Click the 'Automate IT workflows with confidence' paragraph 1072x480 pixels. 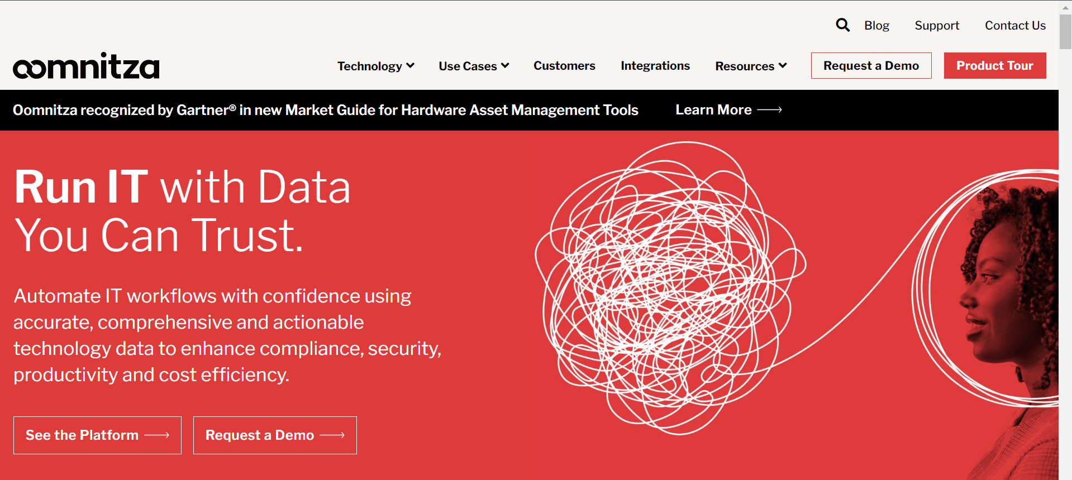[227, 335]
